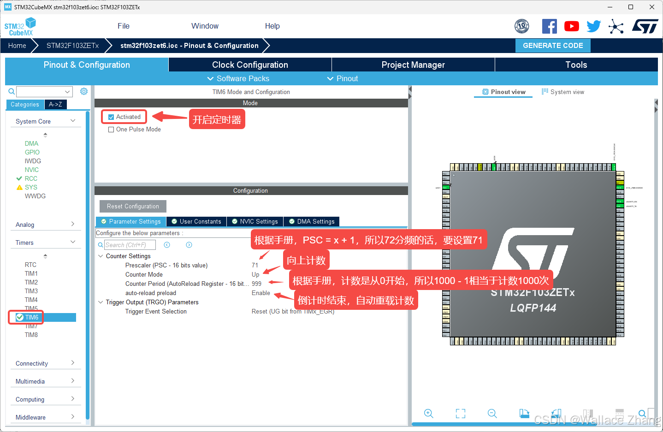This screenshot has height=432, width=663.
Task: Collapse the System Core category
Action: (x=73, y=121)
